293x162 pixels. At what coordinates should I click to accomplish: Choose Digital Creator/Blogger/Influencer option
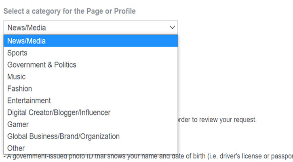tap(59, 112)
